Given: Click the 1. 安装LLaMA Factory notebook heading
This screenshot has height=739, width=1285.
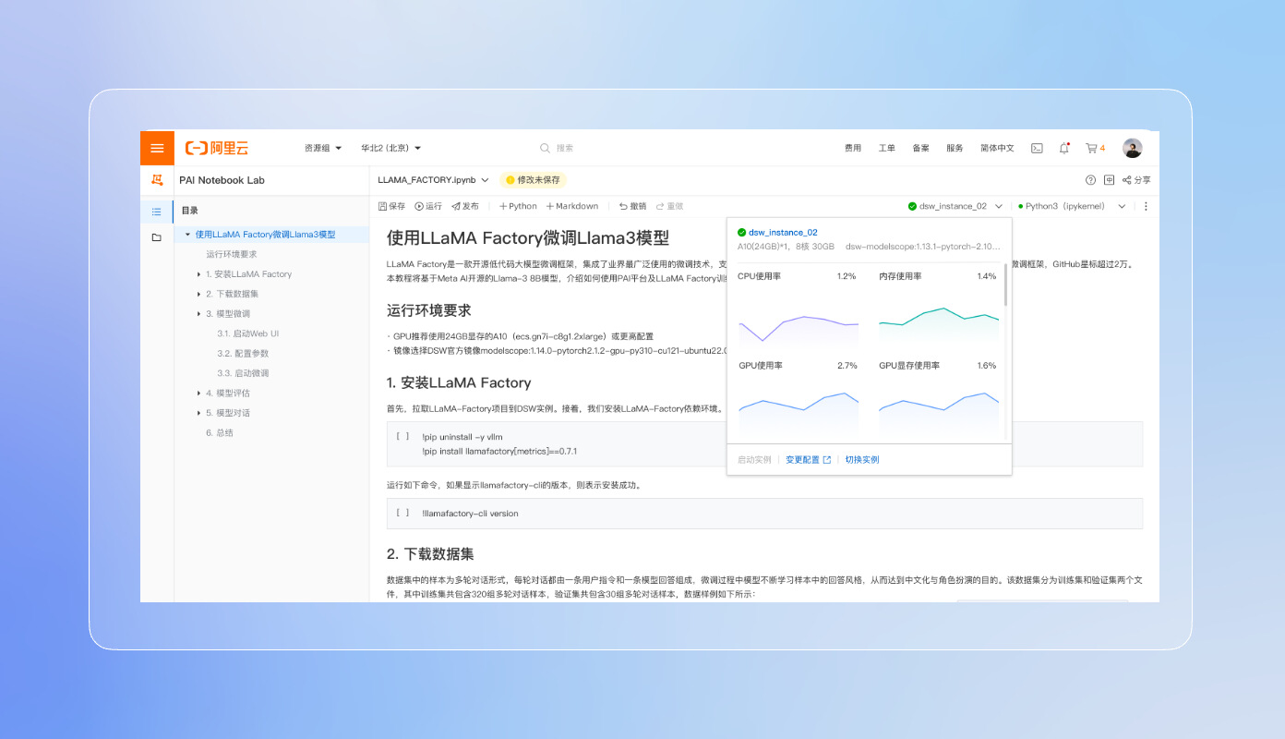Looking at the screenshot, I should (x=459, y=382).
